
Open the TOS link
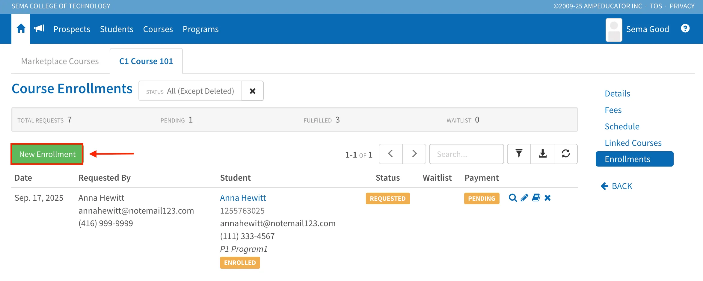click(656, 6)
